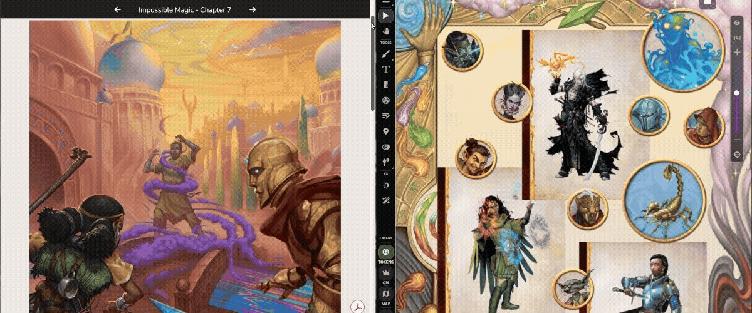752x313 pixels.
Task: Go to the previous chapter with the left arrow
Action: point(117,9)
